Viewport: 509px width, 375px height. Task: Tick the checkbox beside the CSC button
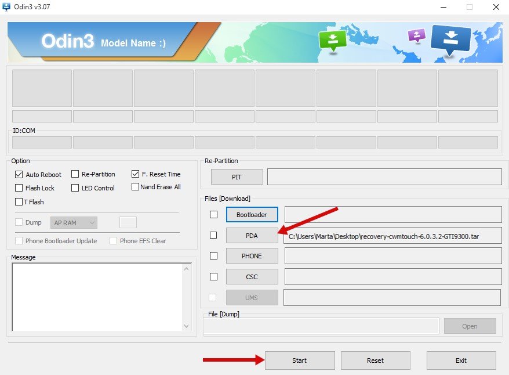coord(213,276)
